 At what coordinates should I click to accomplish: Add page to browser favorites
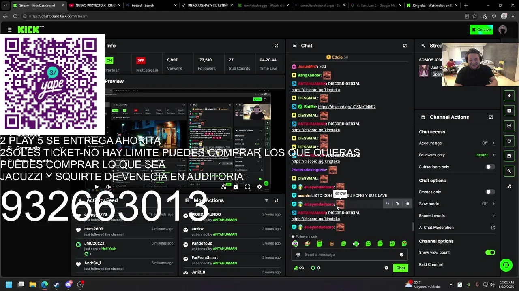474,16
